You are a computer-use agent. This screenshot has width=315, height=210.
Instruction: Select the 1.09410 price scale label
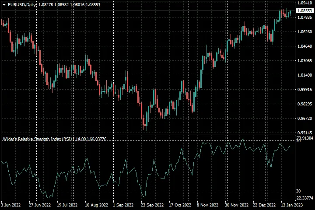click(x=305, y=3)
